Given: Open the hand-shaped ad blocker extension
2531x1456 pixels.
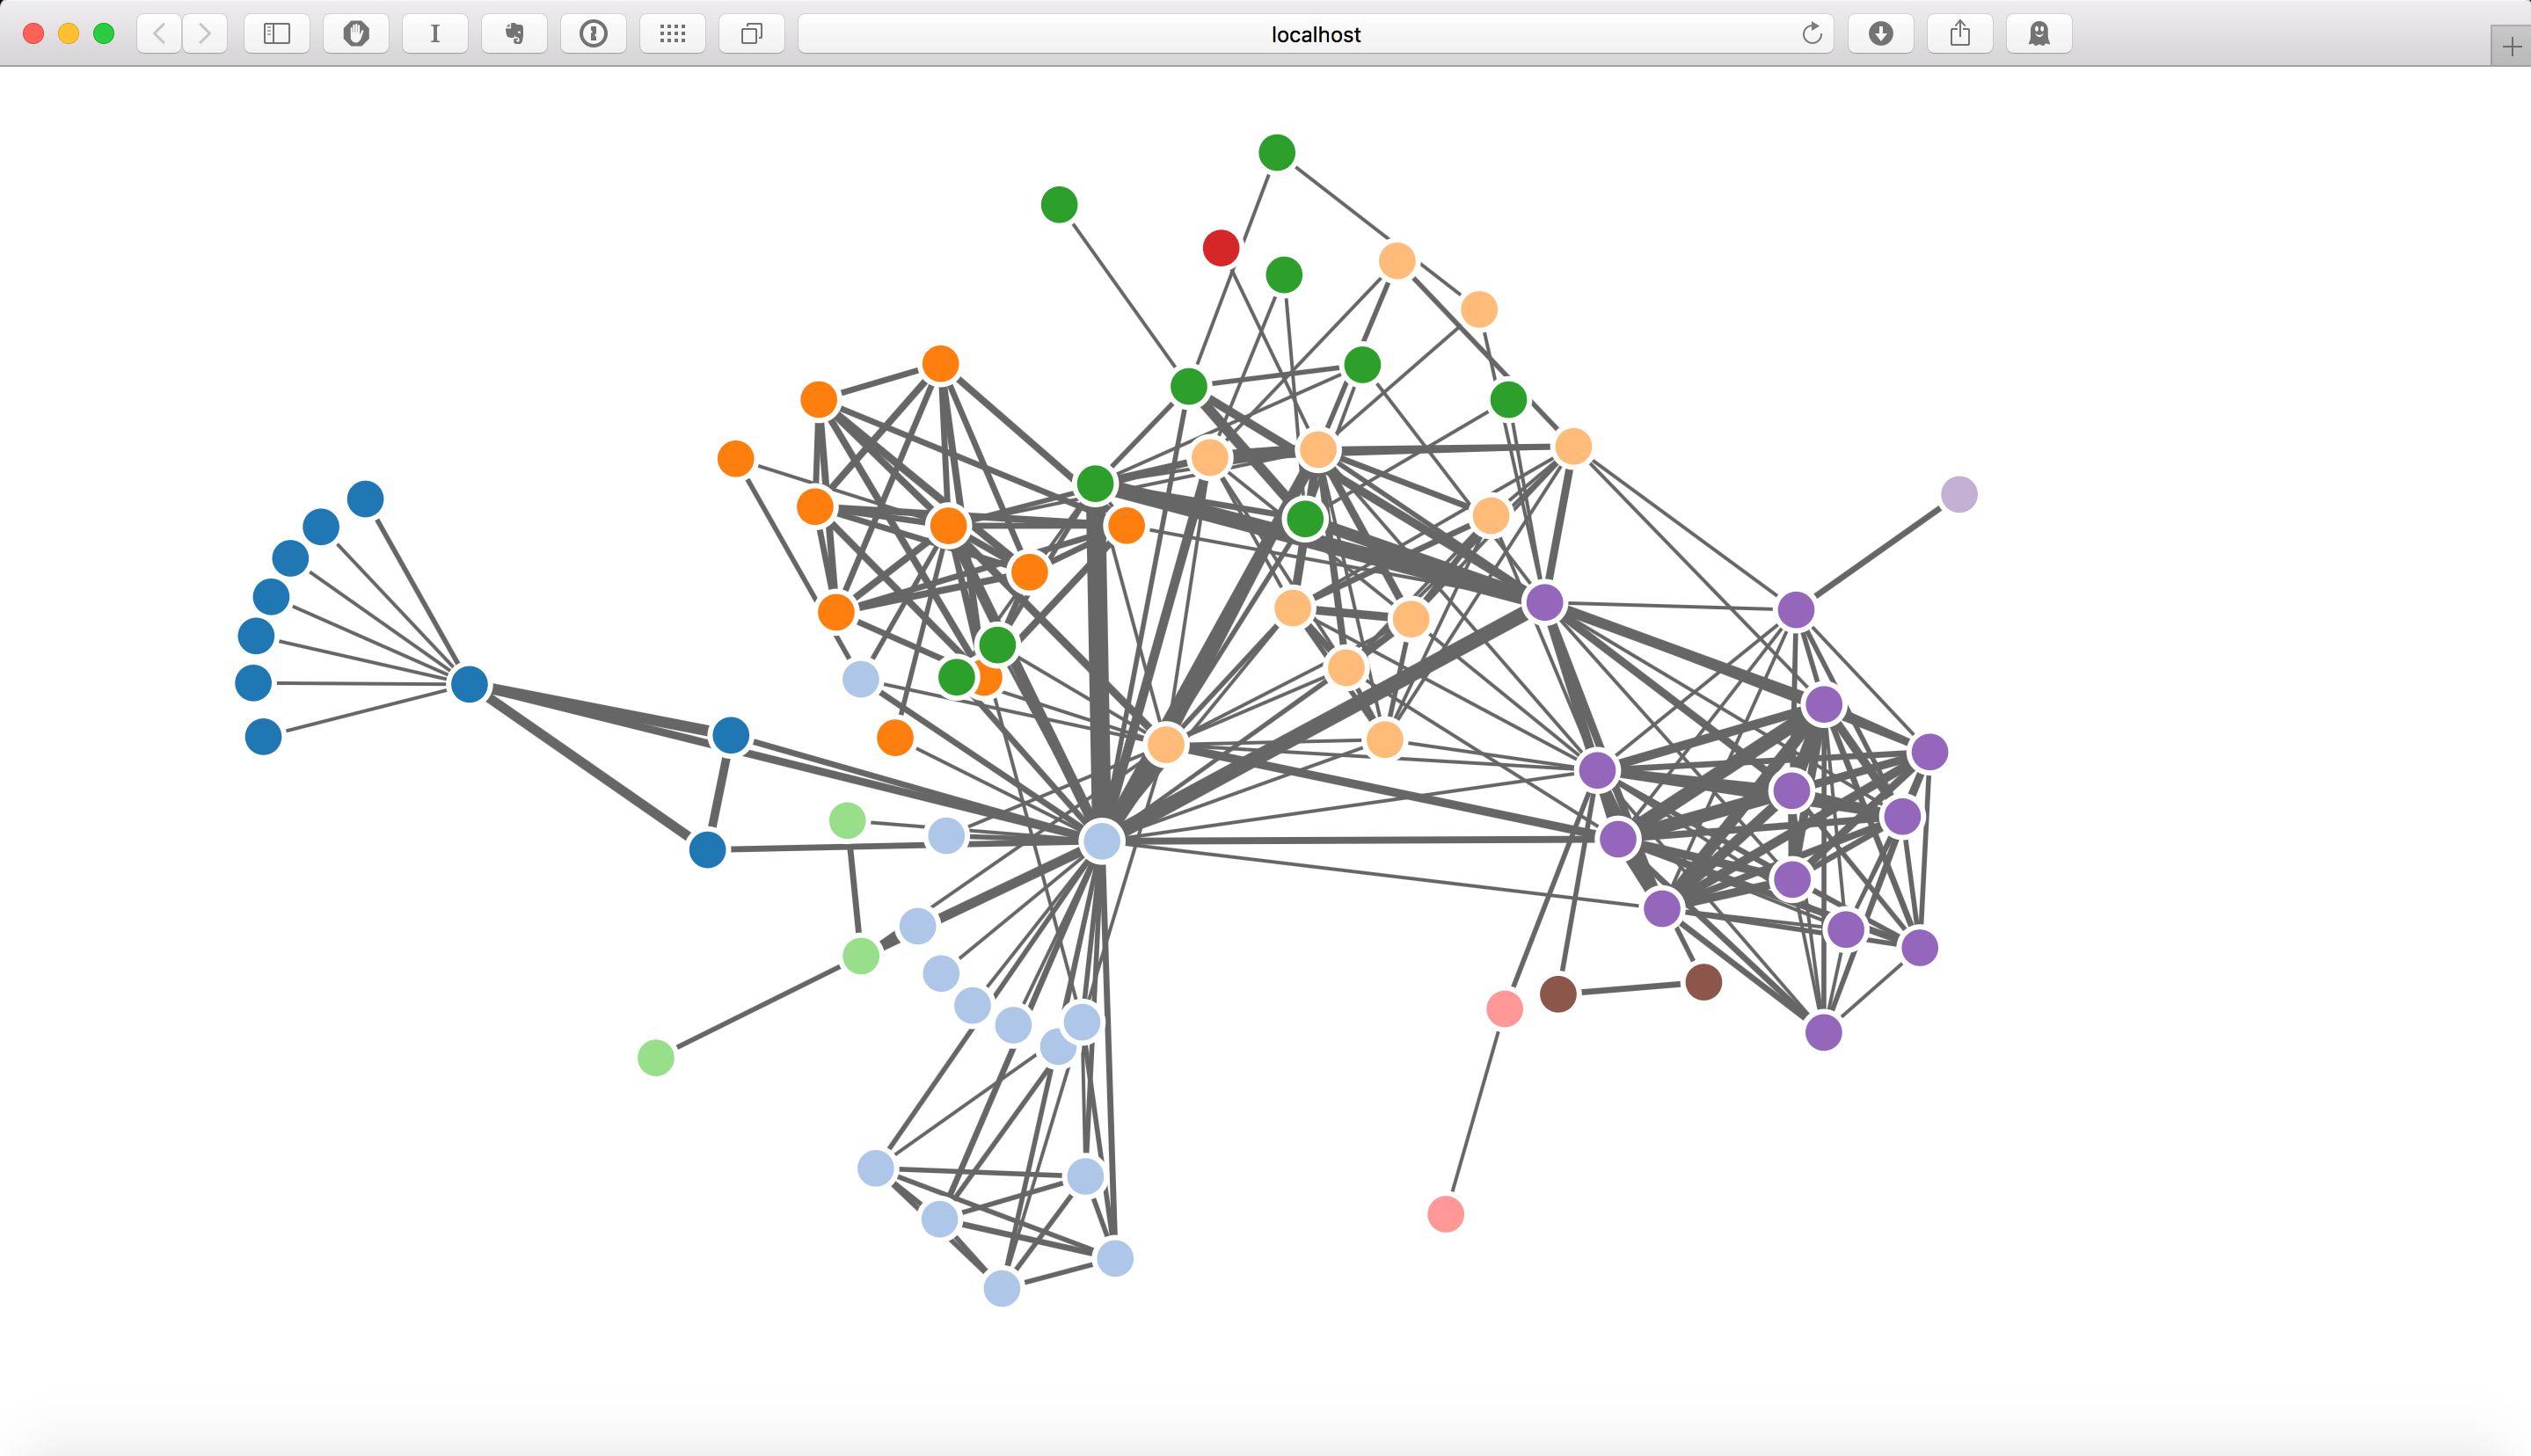Looking at the screenshot, I should click(x=356, y=34).
